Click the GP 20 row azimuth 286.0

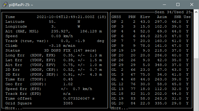pos(161,55)
